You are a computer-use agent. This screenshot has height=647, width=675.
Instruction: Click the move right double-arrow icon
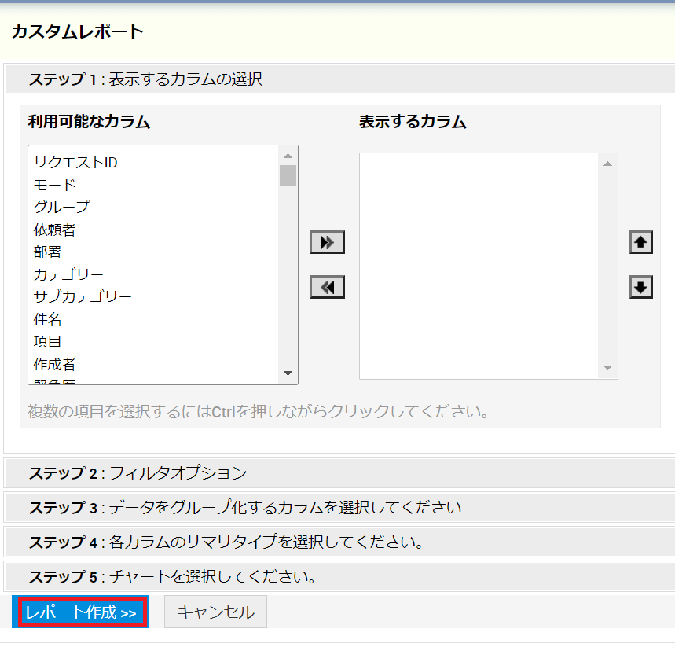(327, 243)
